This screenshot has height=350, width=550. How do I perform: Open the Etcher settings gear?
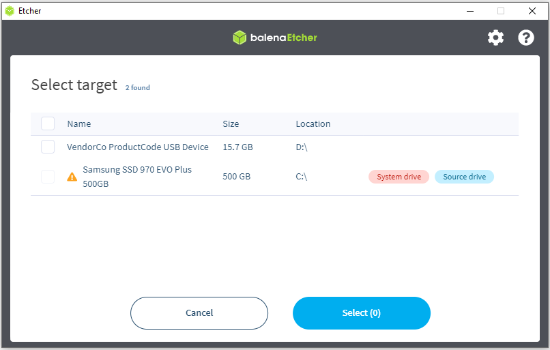pyautogui.click(x=495, y=38)
